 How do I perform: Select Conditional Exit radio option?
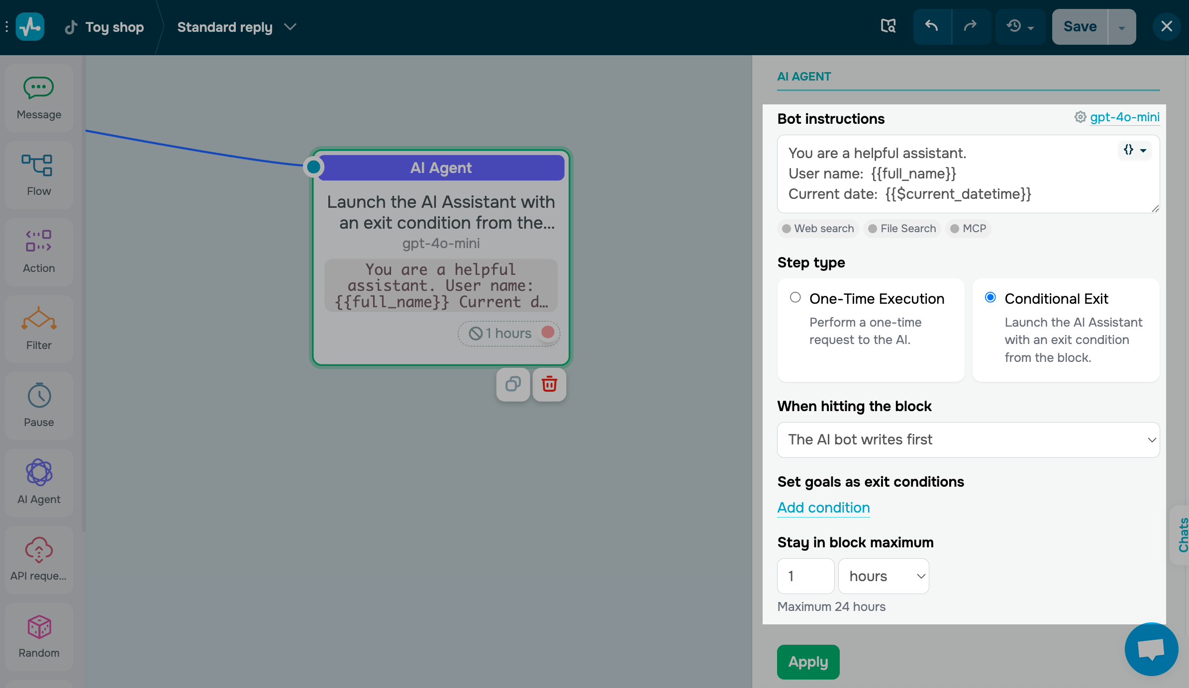point(991,297)
